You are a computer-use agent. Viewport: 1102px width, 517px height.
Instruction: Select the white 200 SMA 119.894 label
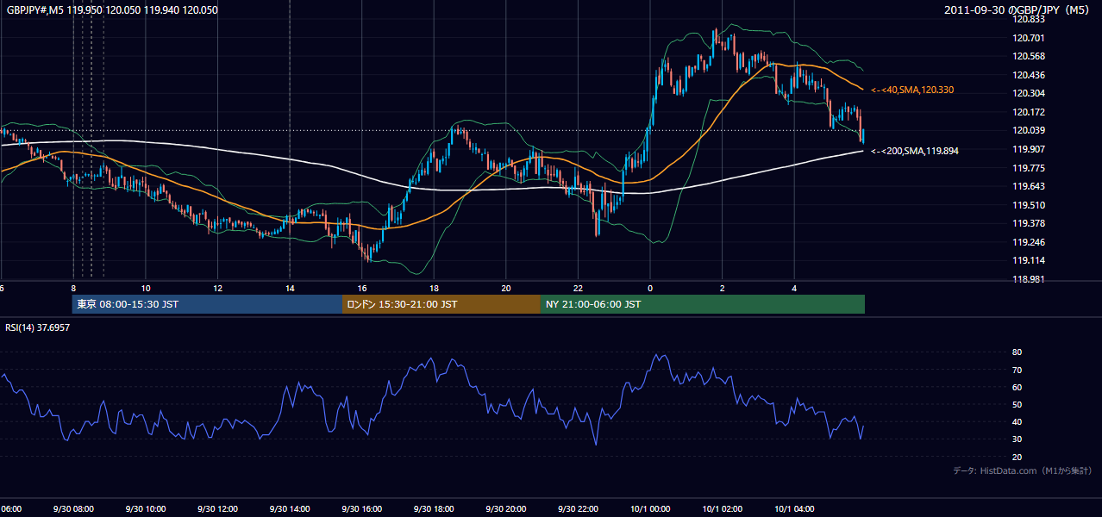(x=915, y=151)
